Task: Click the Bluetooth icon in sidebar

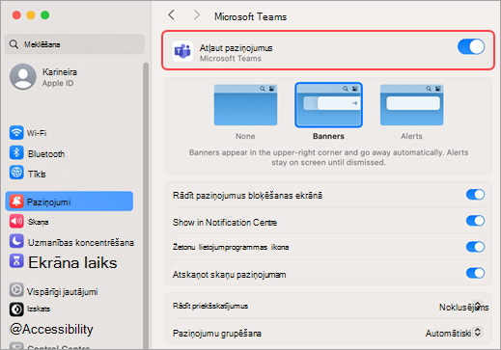Action: [16, 152]
